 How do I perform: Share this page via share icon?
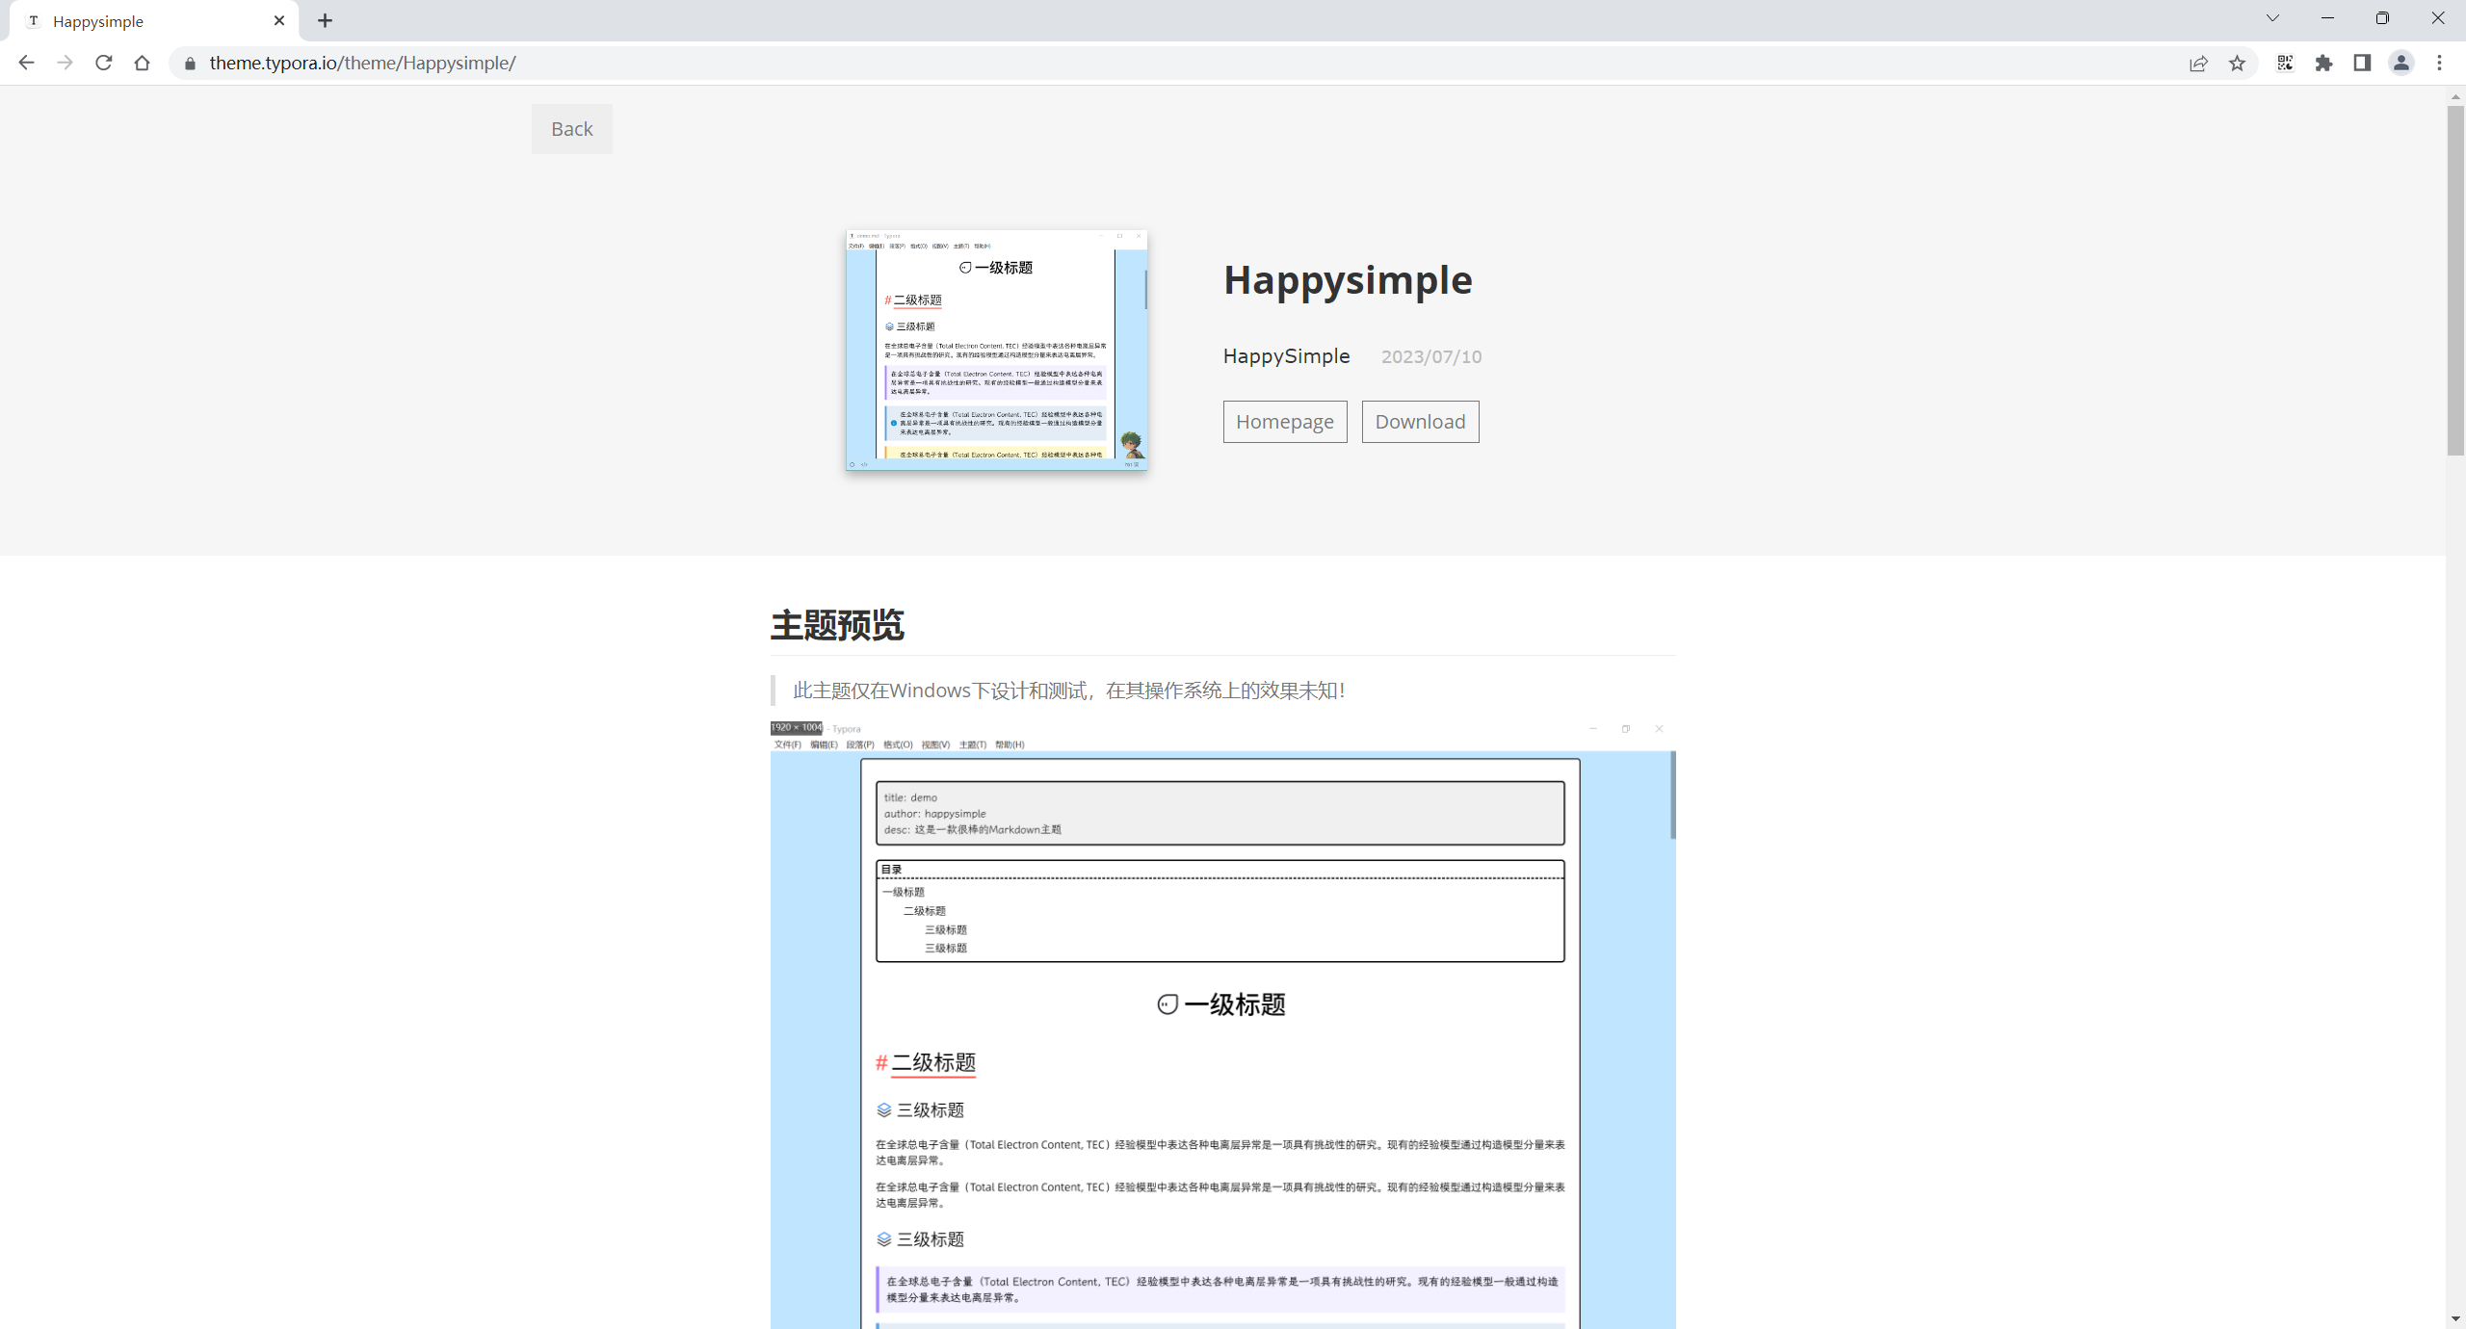(2198, 64)
